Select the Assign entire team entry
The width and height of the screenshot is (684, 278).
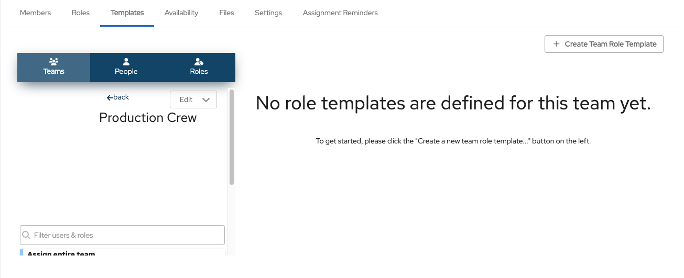point(61,254)
